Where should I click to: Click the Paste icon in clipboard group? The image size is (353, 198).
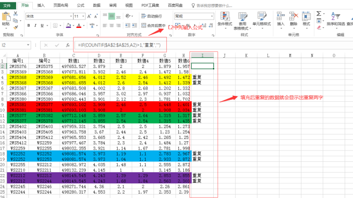[6, 17]
